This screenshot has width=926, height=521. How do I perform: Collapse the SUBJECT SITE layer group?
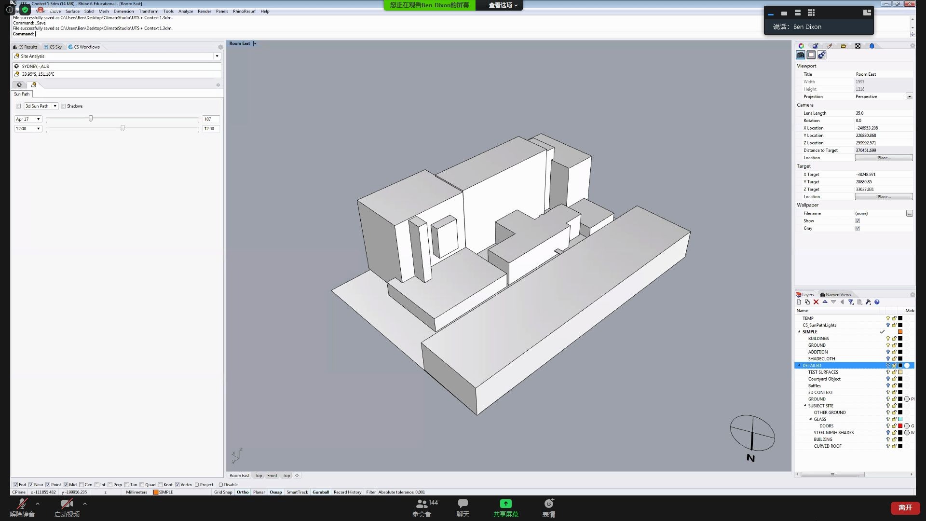point(805,406)
